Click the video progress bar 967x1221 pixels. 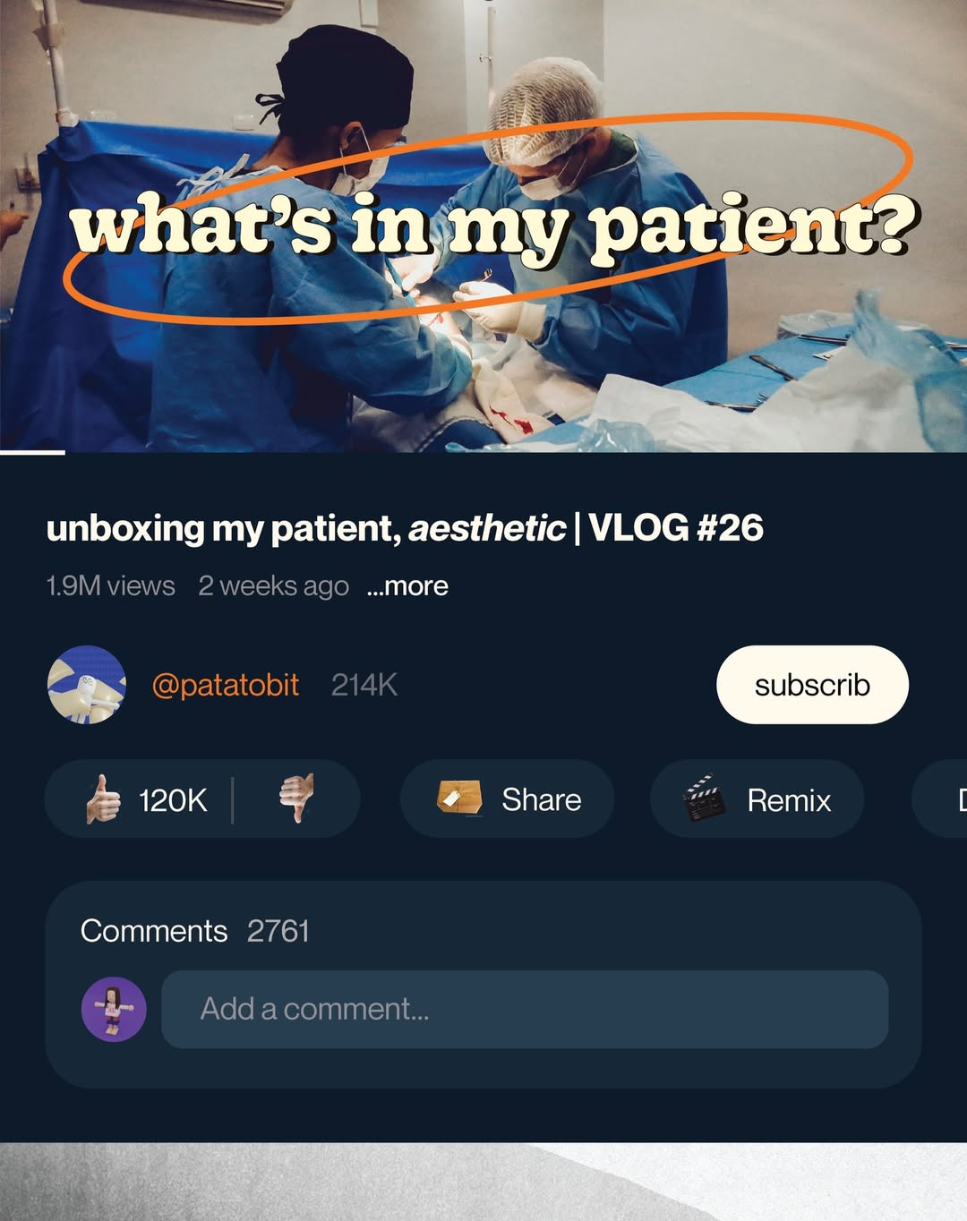point(483,453)
